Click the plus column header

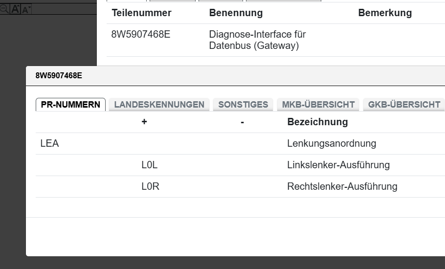coord(144,122)
